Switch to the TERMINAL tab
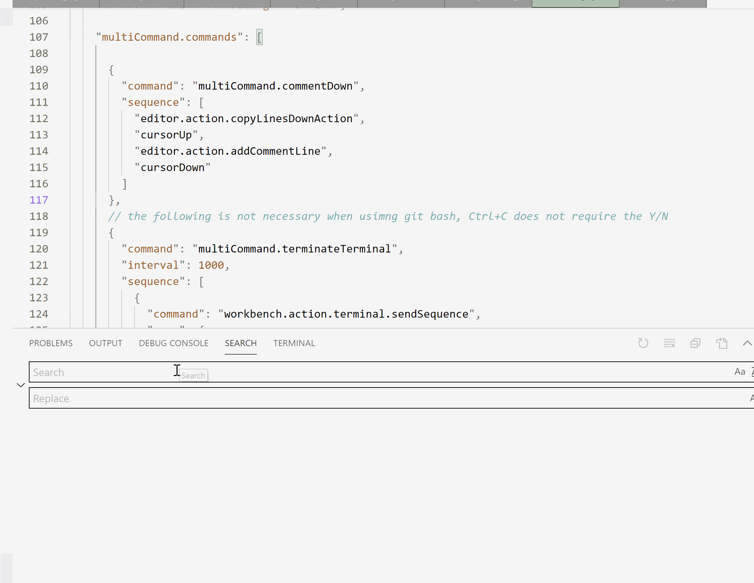 [294, 343]
